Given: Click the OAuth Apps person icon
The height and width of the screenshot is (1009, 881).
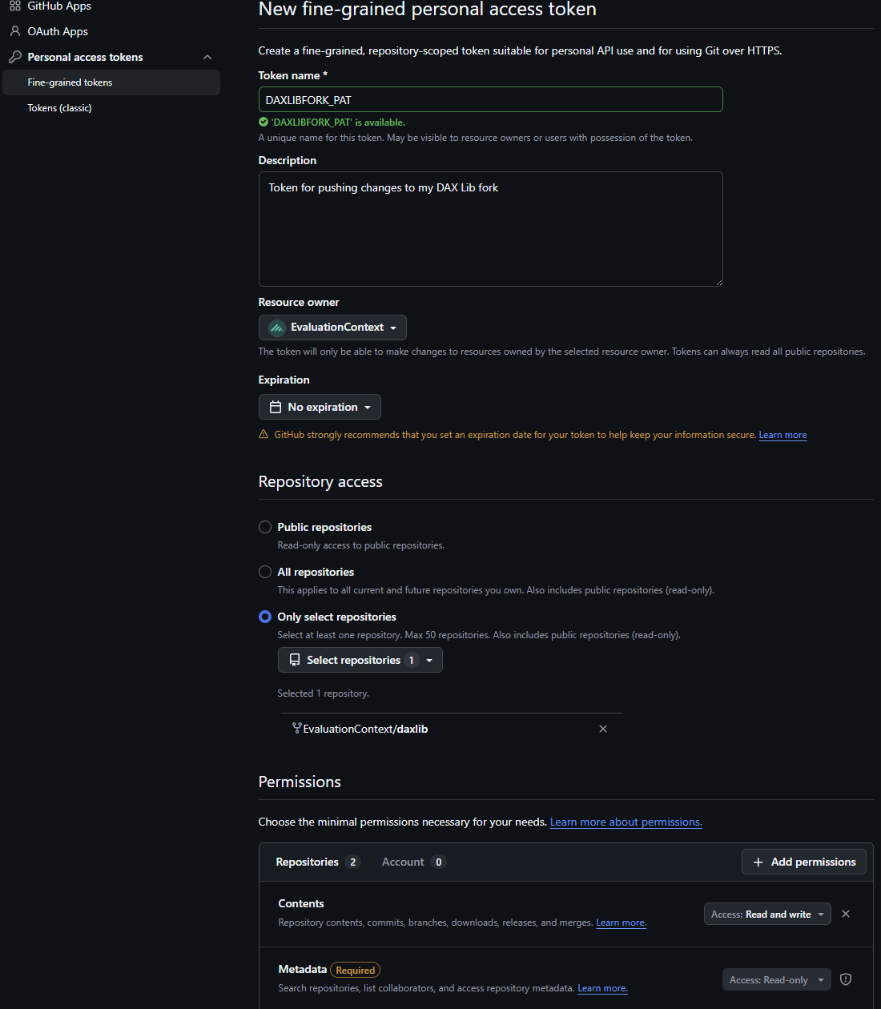Looking at the screenshot, I should tap(14, 31).
